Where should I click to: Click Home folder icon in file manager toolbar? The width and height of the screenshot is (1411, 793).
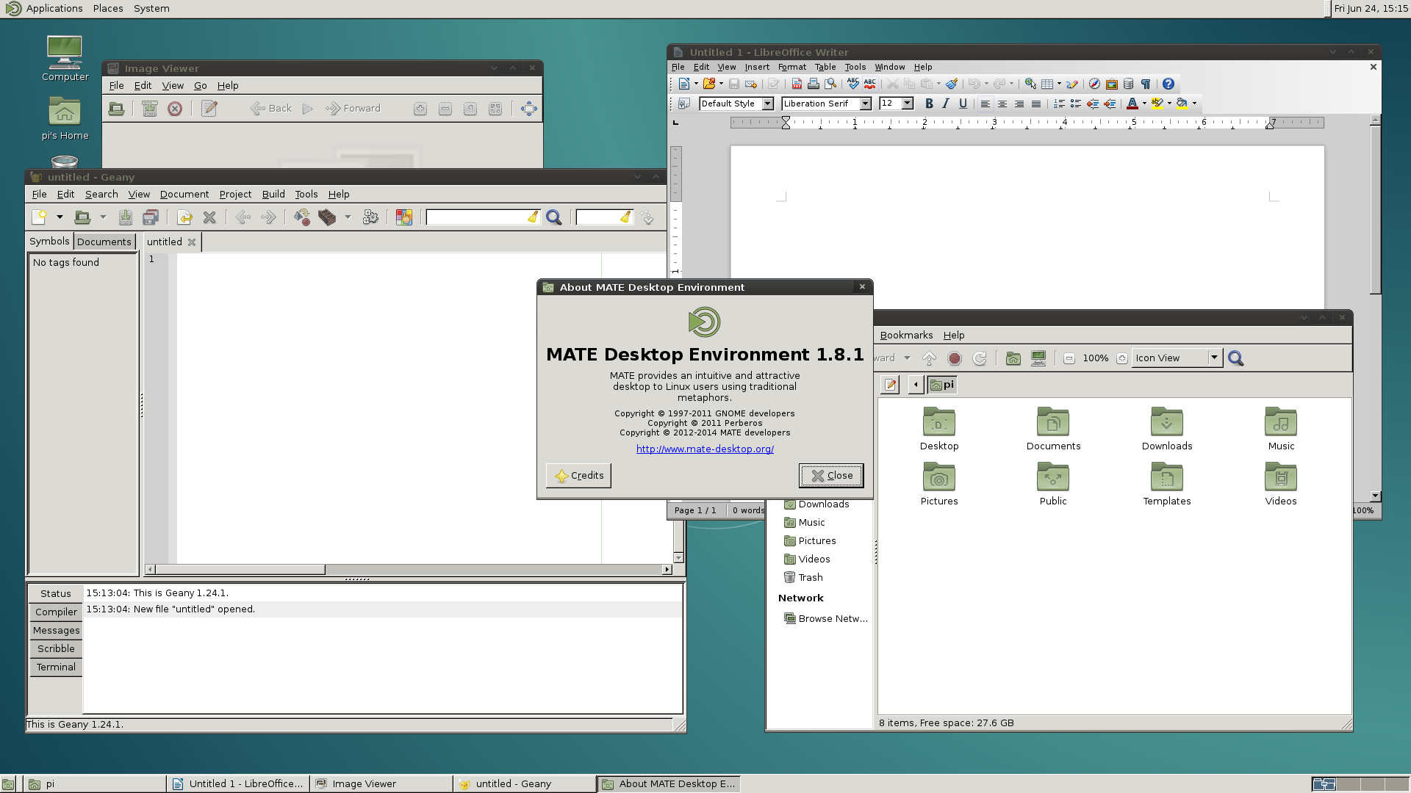[x=1013, y=358]
